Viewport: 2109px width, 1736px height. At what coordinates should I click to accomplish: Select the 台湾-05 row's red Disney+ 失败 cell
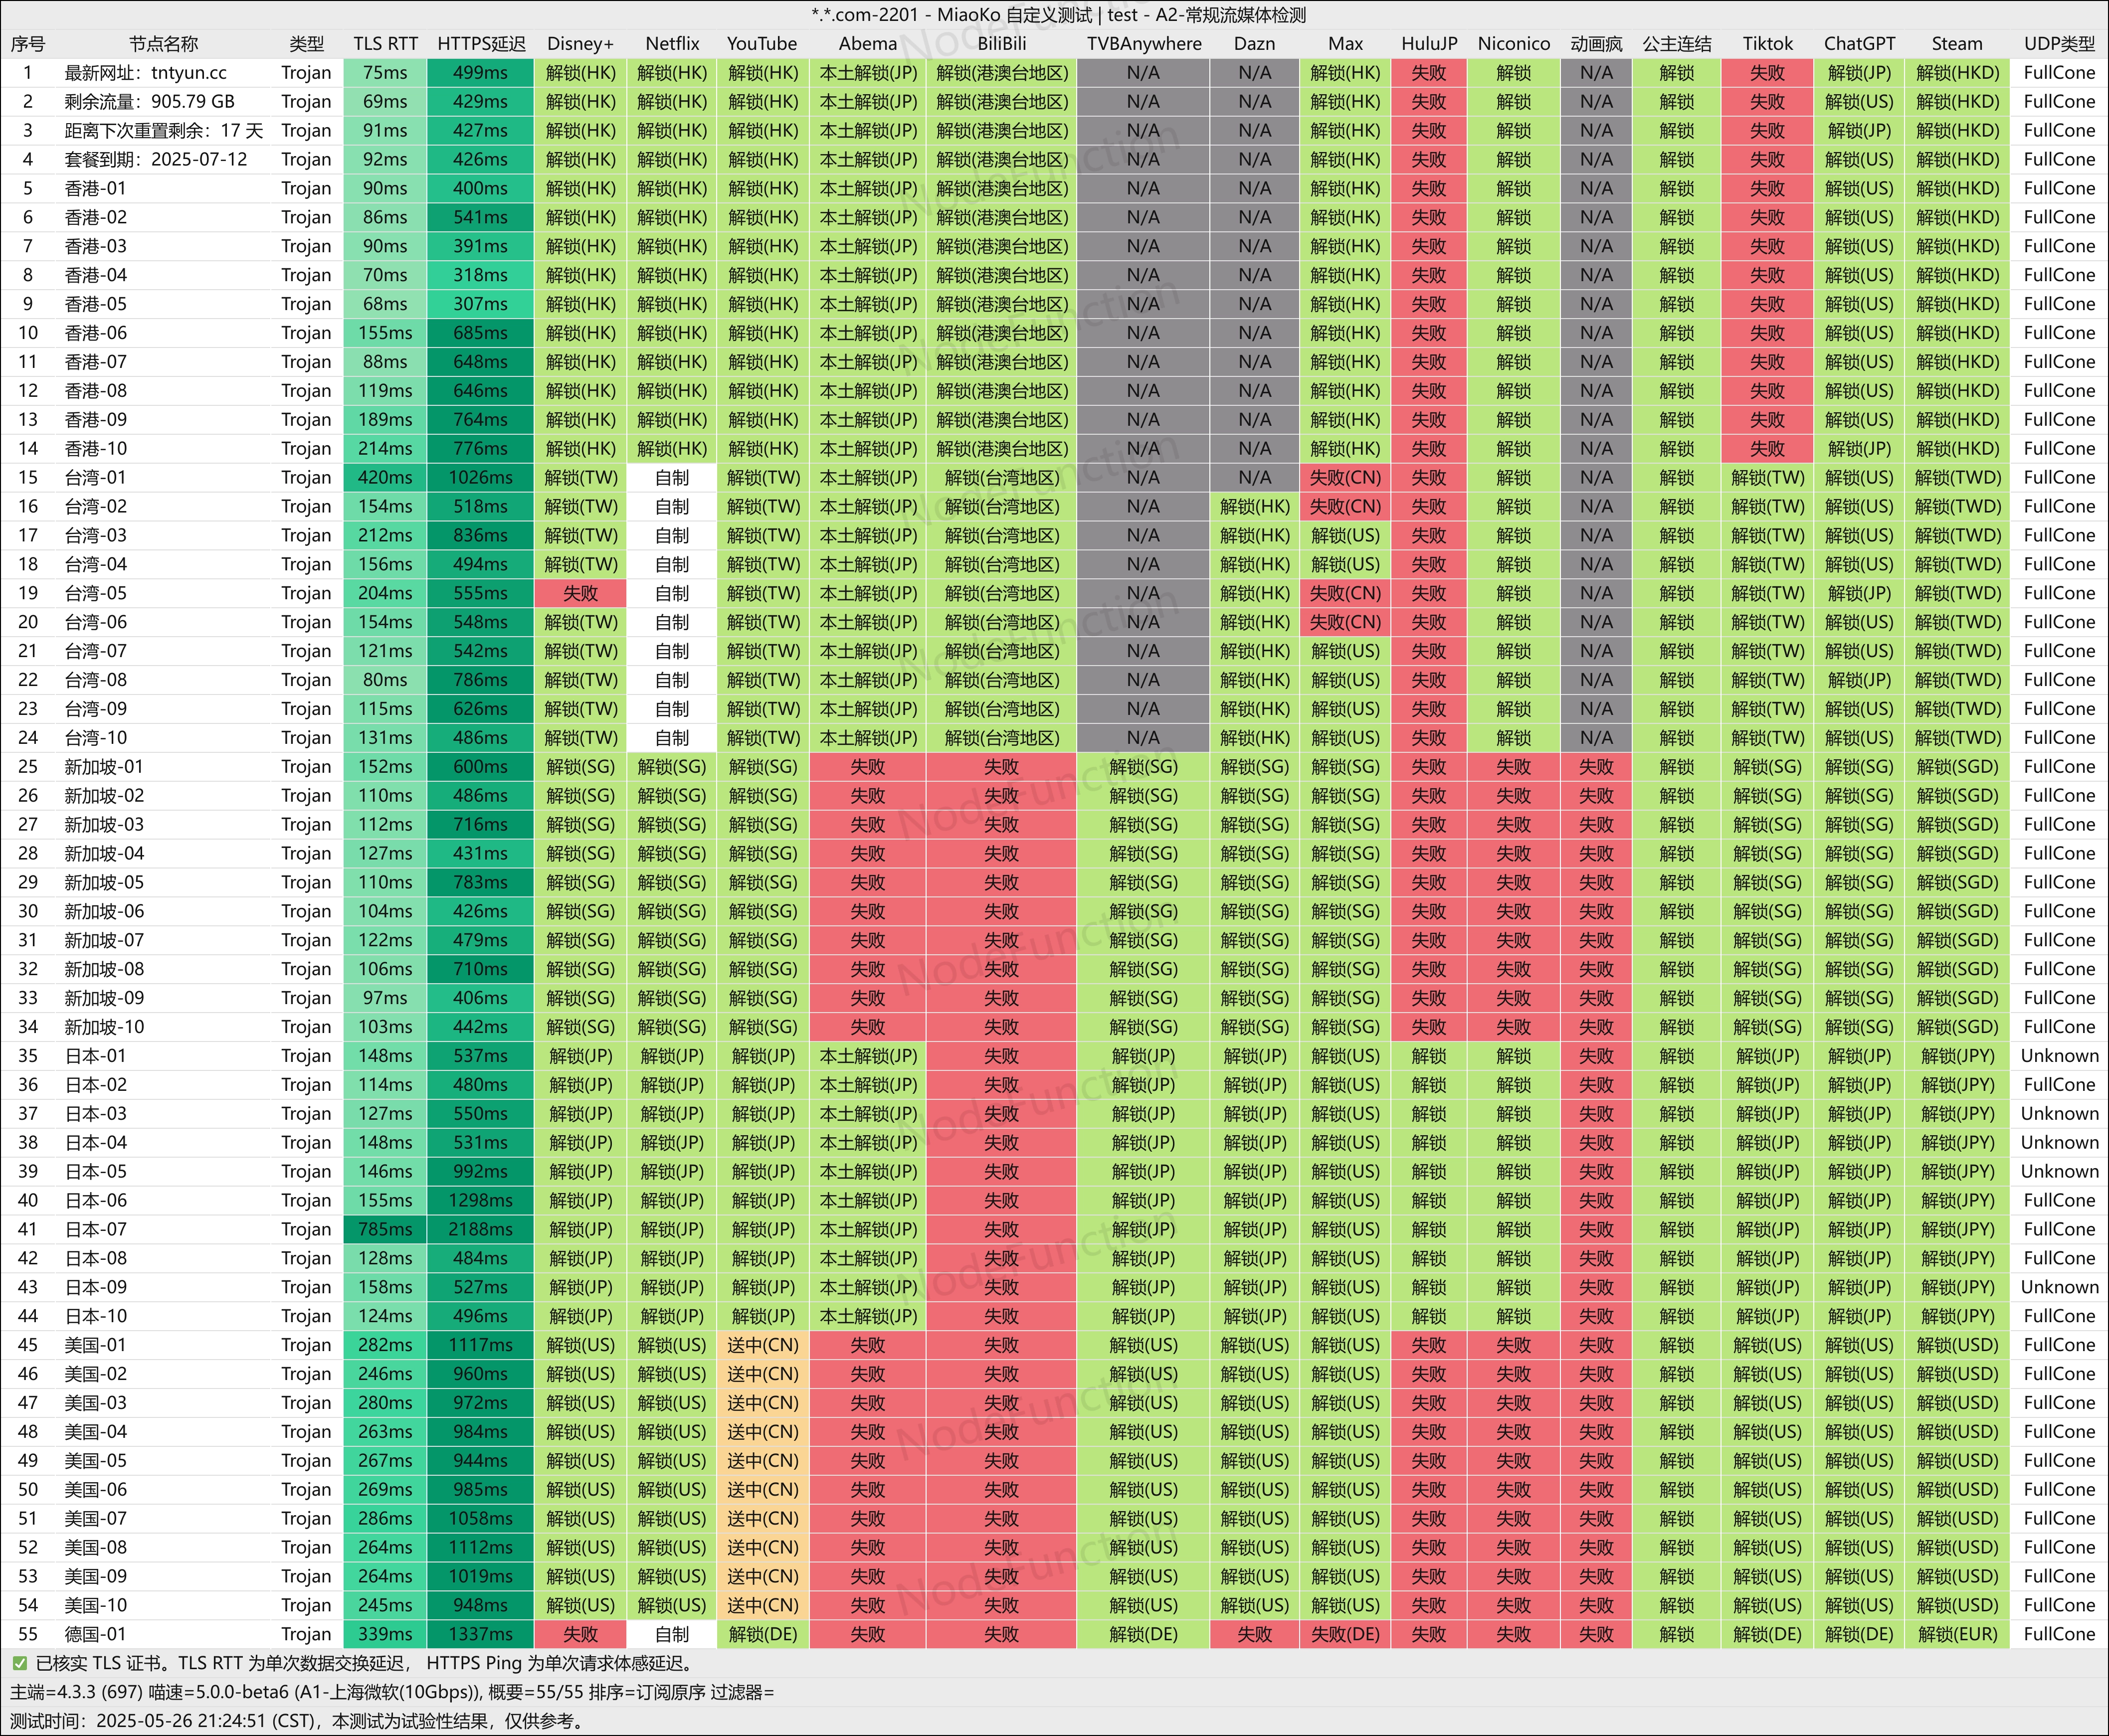[580, 593]
